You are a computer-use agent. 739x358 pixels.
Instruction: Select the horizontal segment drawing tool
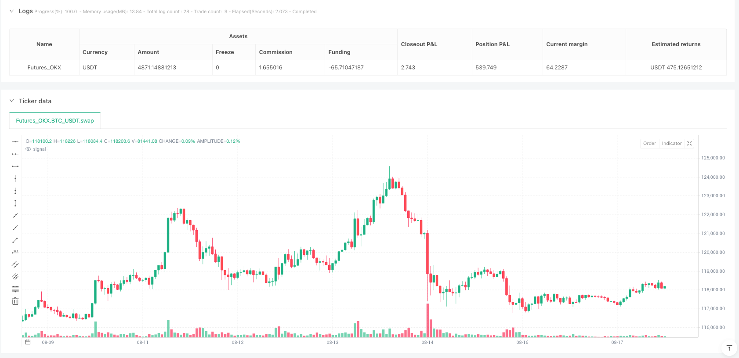coord(15,166)
